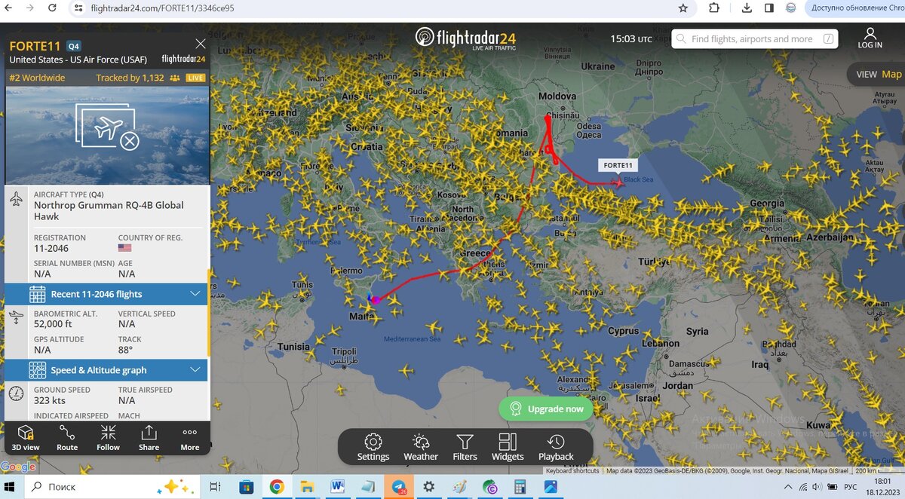Open site information icon in address bar
Screen dimensions: 905x499
click(x=78, y=8)
